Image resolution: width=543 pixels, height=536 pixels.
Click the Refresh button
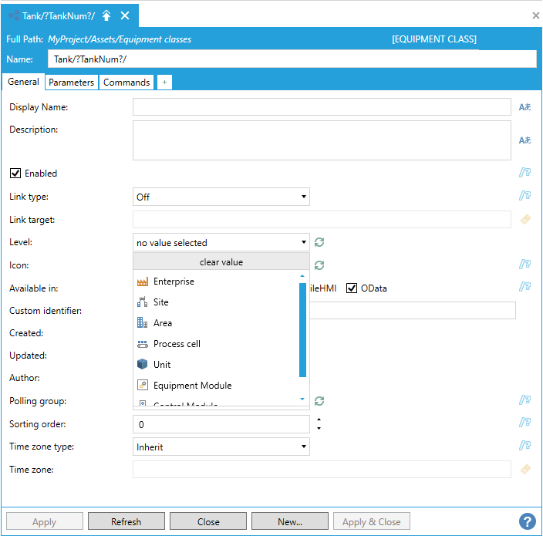pyautogui.click(x=126, y=522)
